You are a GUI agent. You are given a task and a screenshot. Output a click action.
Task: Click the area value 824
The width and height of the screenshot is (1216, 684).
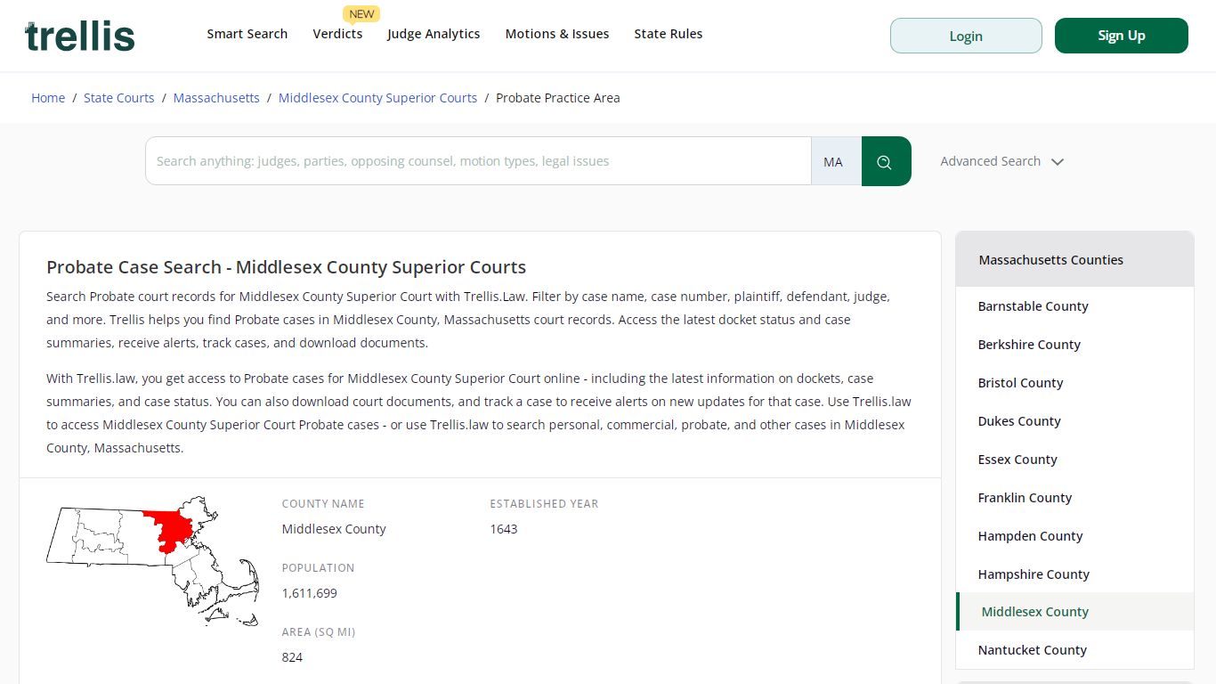click(x=292, y=657)
